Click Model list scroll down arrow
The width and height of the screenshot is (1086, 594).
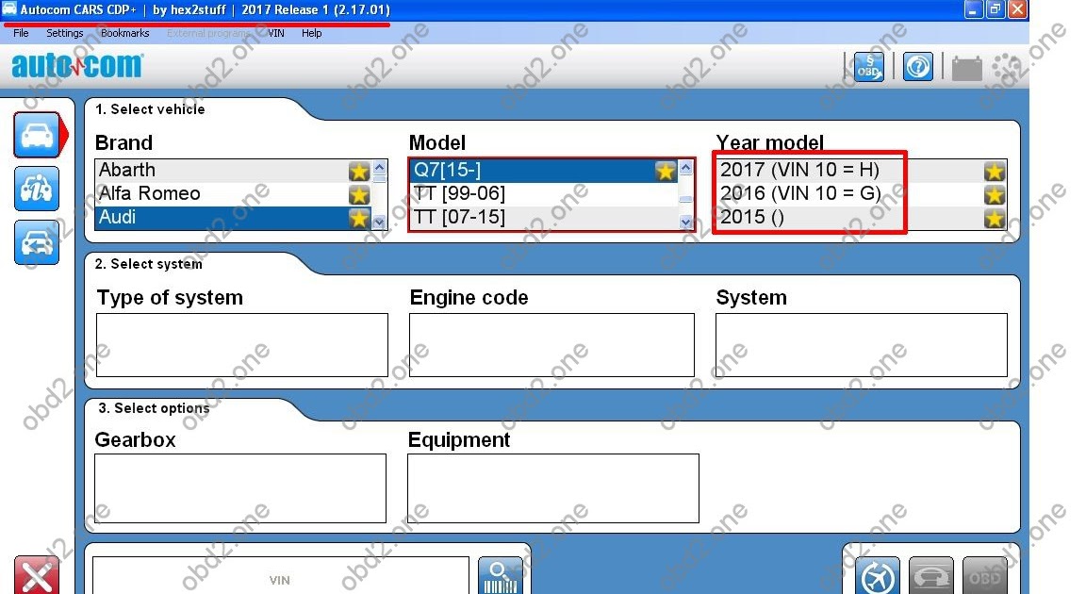click(685, 223)
